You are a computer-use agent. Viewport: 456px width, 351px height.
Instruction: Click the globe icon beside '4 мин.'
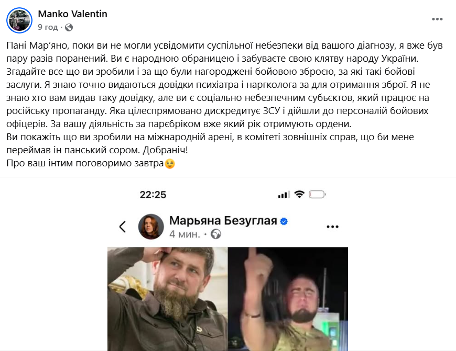[x=215, y=234]
